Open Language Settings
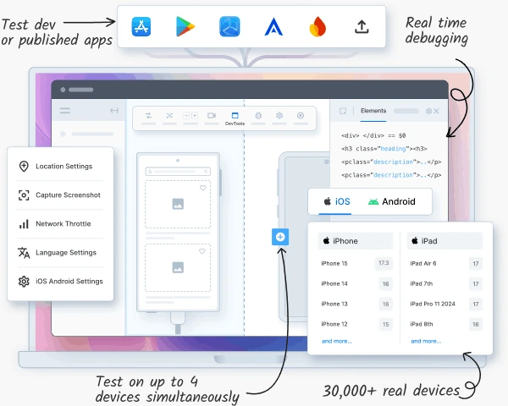Viewport: 508px width, 406px height. pyautogui.click(x=60, y=253)
